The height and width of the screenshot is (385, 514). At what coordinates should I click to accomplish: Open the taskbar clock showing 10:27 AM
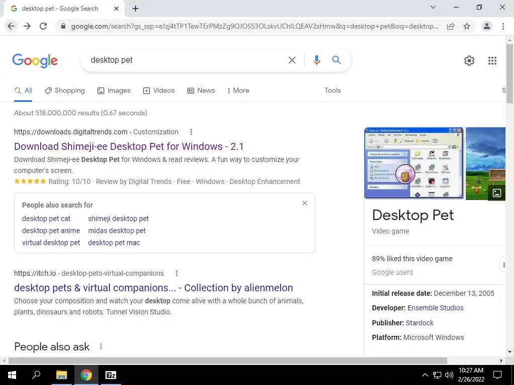[471, 375]
